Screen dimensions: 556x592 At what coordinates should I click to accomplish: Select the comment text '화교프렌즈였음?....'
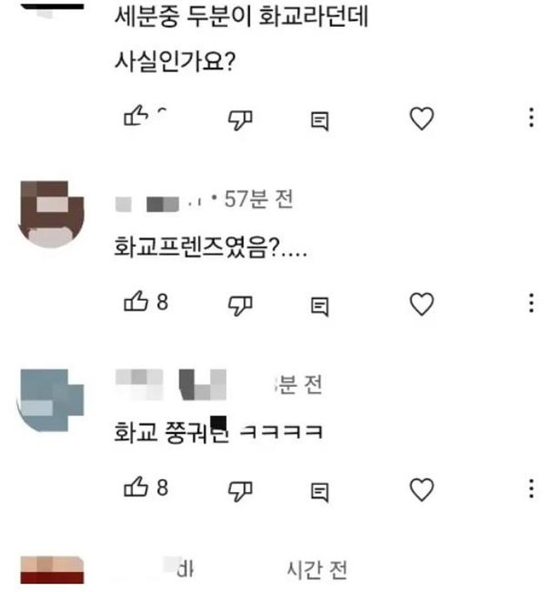(x=210, y=247)
